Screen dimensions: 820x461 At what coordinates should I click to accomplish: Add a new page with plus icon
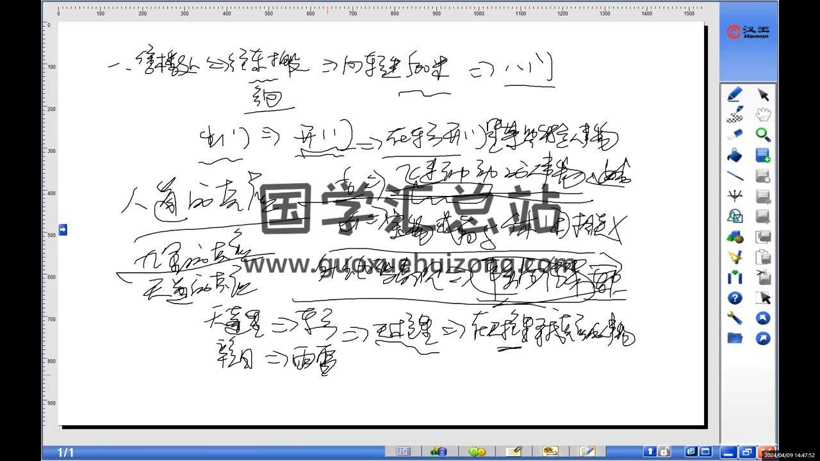click(x=763, y=156)
